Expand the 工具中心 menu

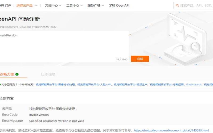pos(74,6)
